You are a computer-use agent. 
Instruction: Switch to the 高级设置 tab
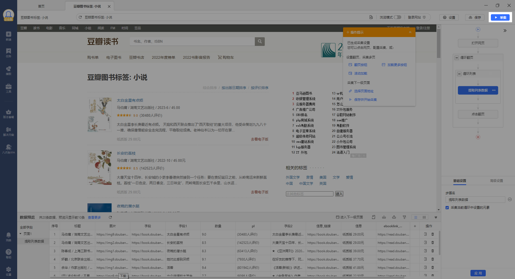[x=496, y=181]
